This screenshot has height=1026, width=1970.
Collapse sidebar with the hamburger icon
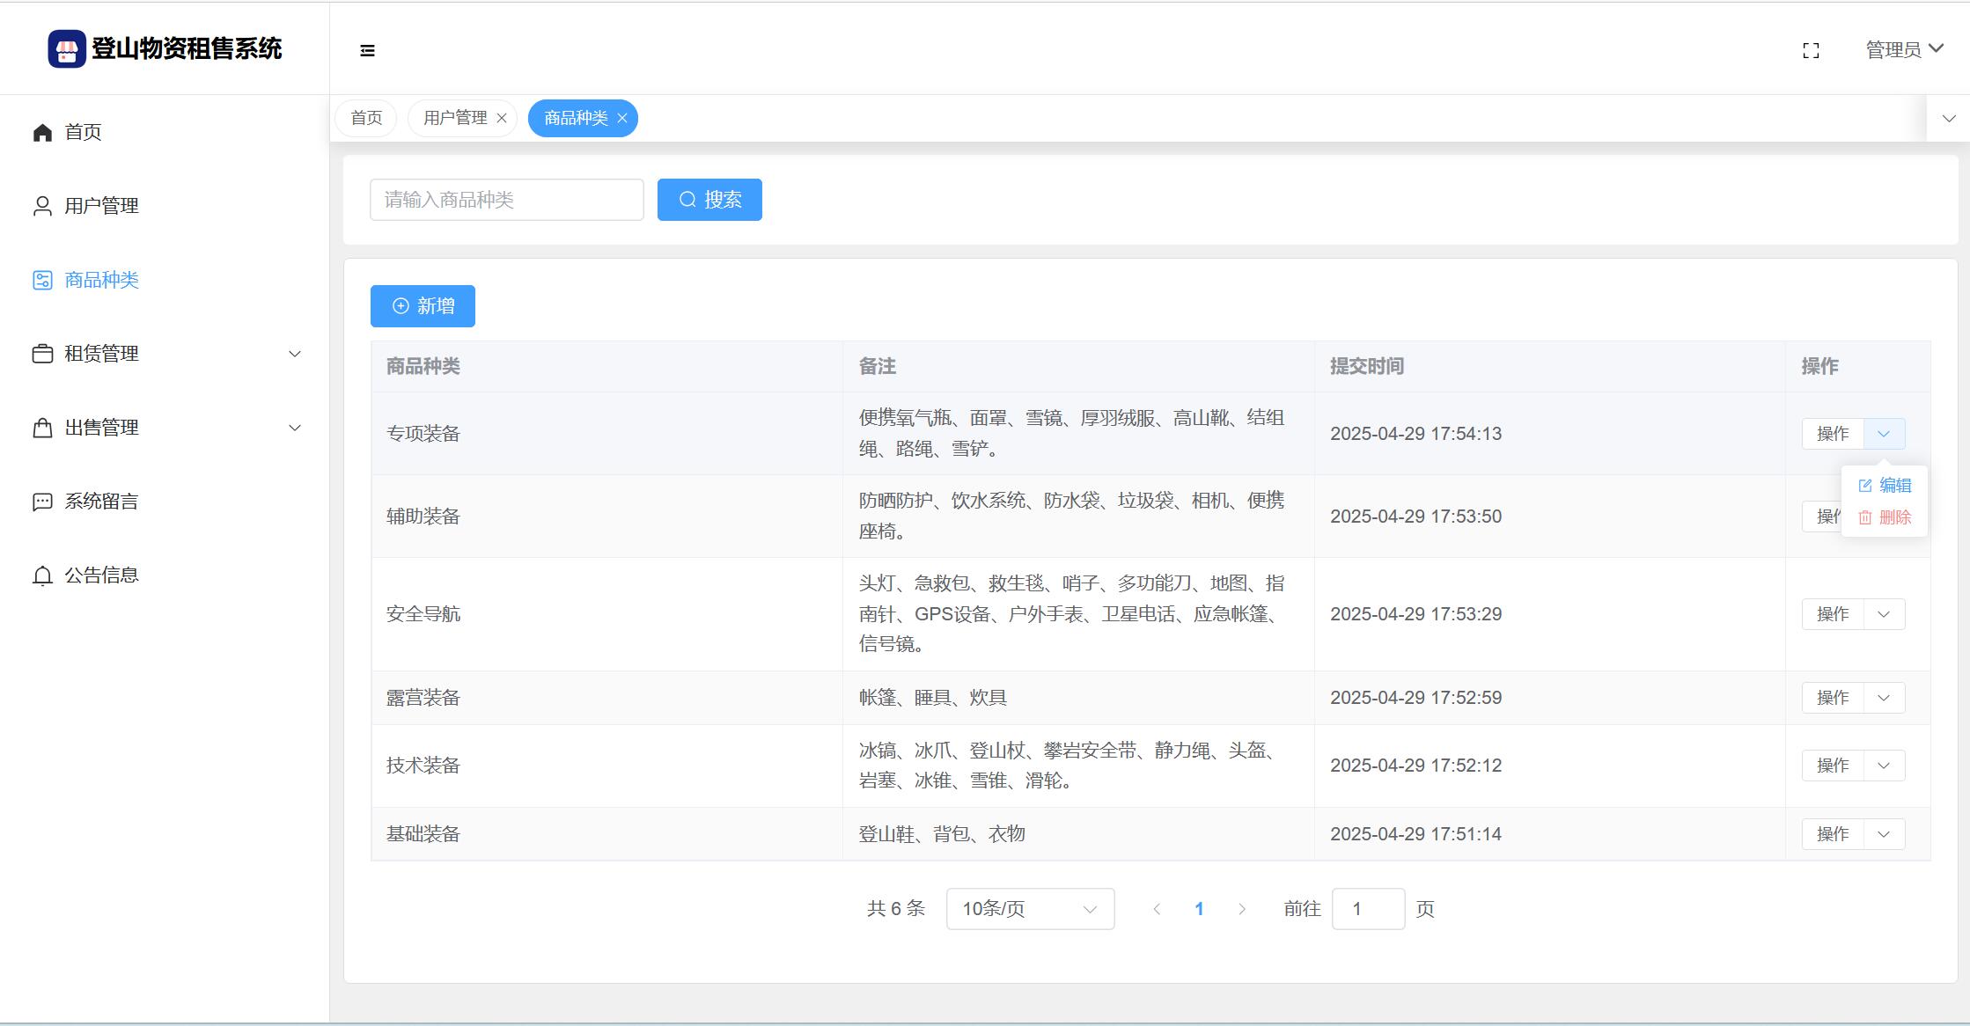coord(368,51)
